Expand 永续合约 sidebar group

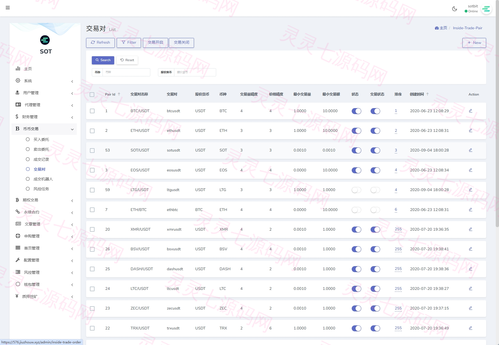(x=44, y=212)
